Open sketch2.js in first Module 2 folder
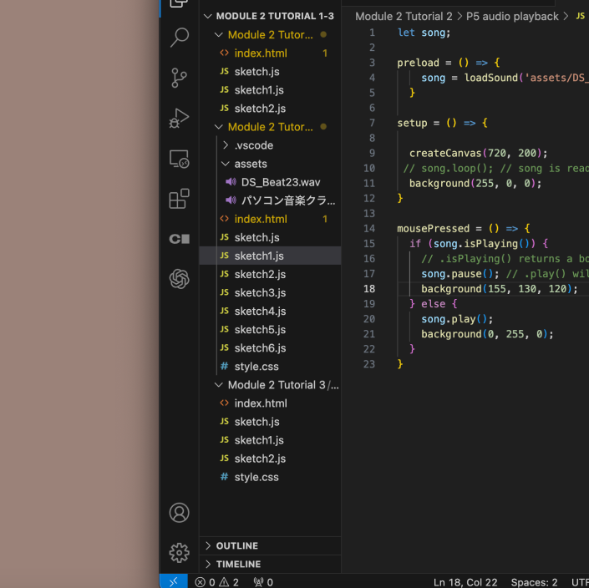This screenshot has height=588, width=589. click(x=270, y=108)
